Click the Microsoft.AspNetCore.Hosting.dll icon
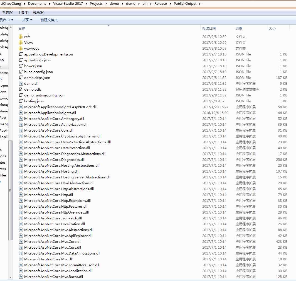296x281 pixels. (x=21, y=171)
